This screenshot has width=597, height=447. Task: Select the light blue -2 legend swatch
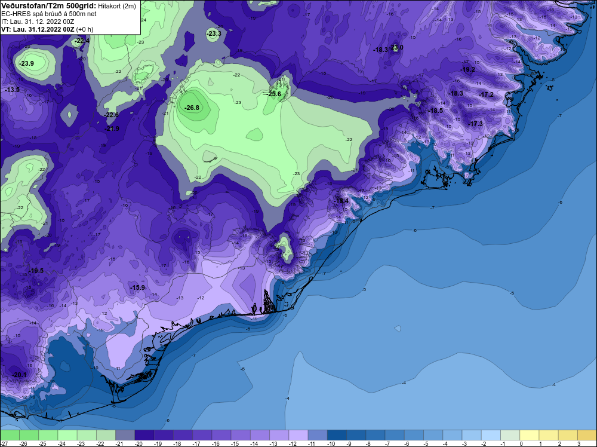[x=490, y=435]
